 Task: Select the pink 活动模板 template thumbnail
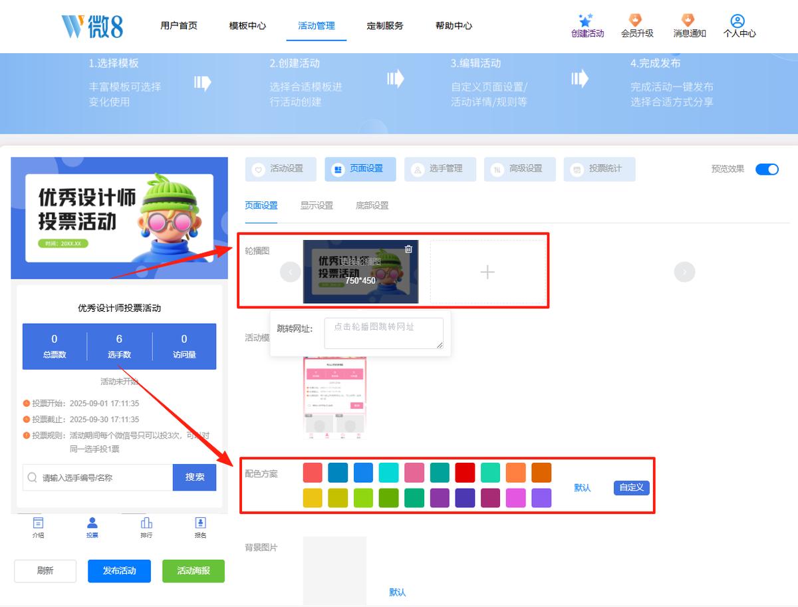pos(335,398)
